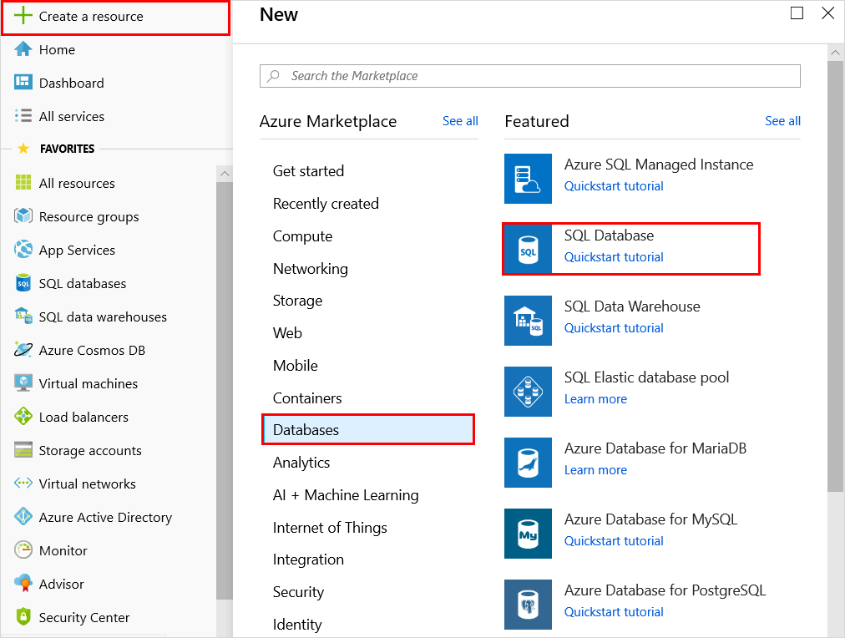Image resolution: width=845 pixels, height=638 pixels.
Task: Open Azure Active Directory in favorites
Action: pyautogui.click(x=105, y=517)
